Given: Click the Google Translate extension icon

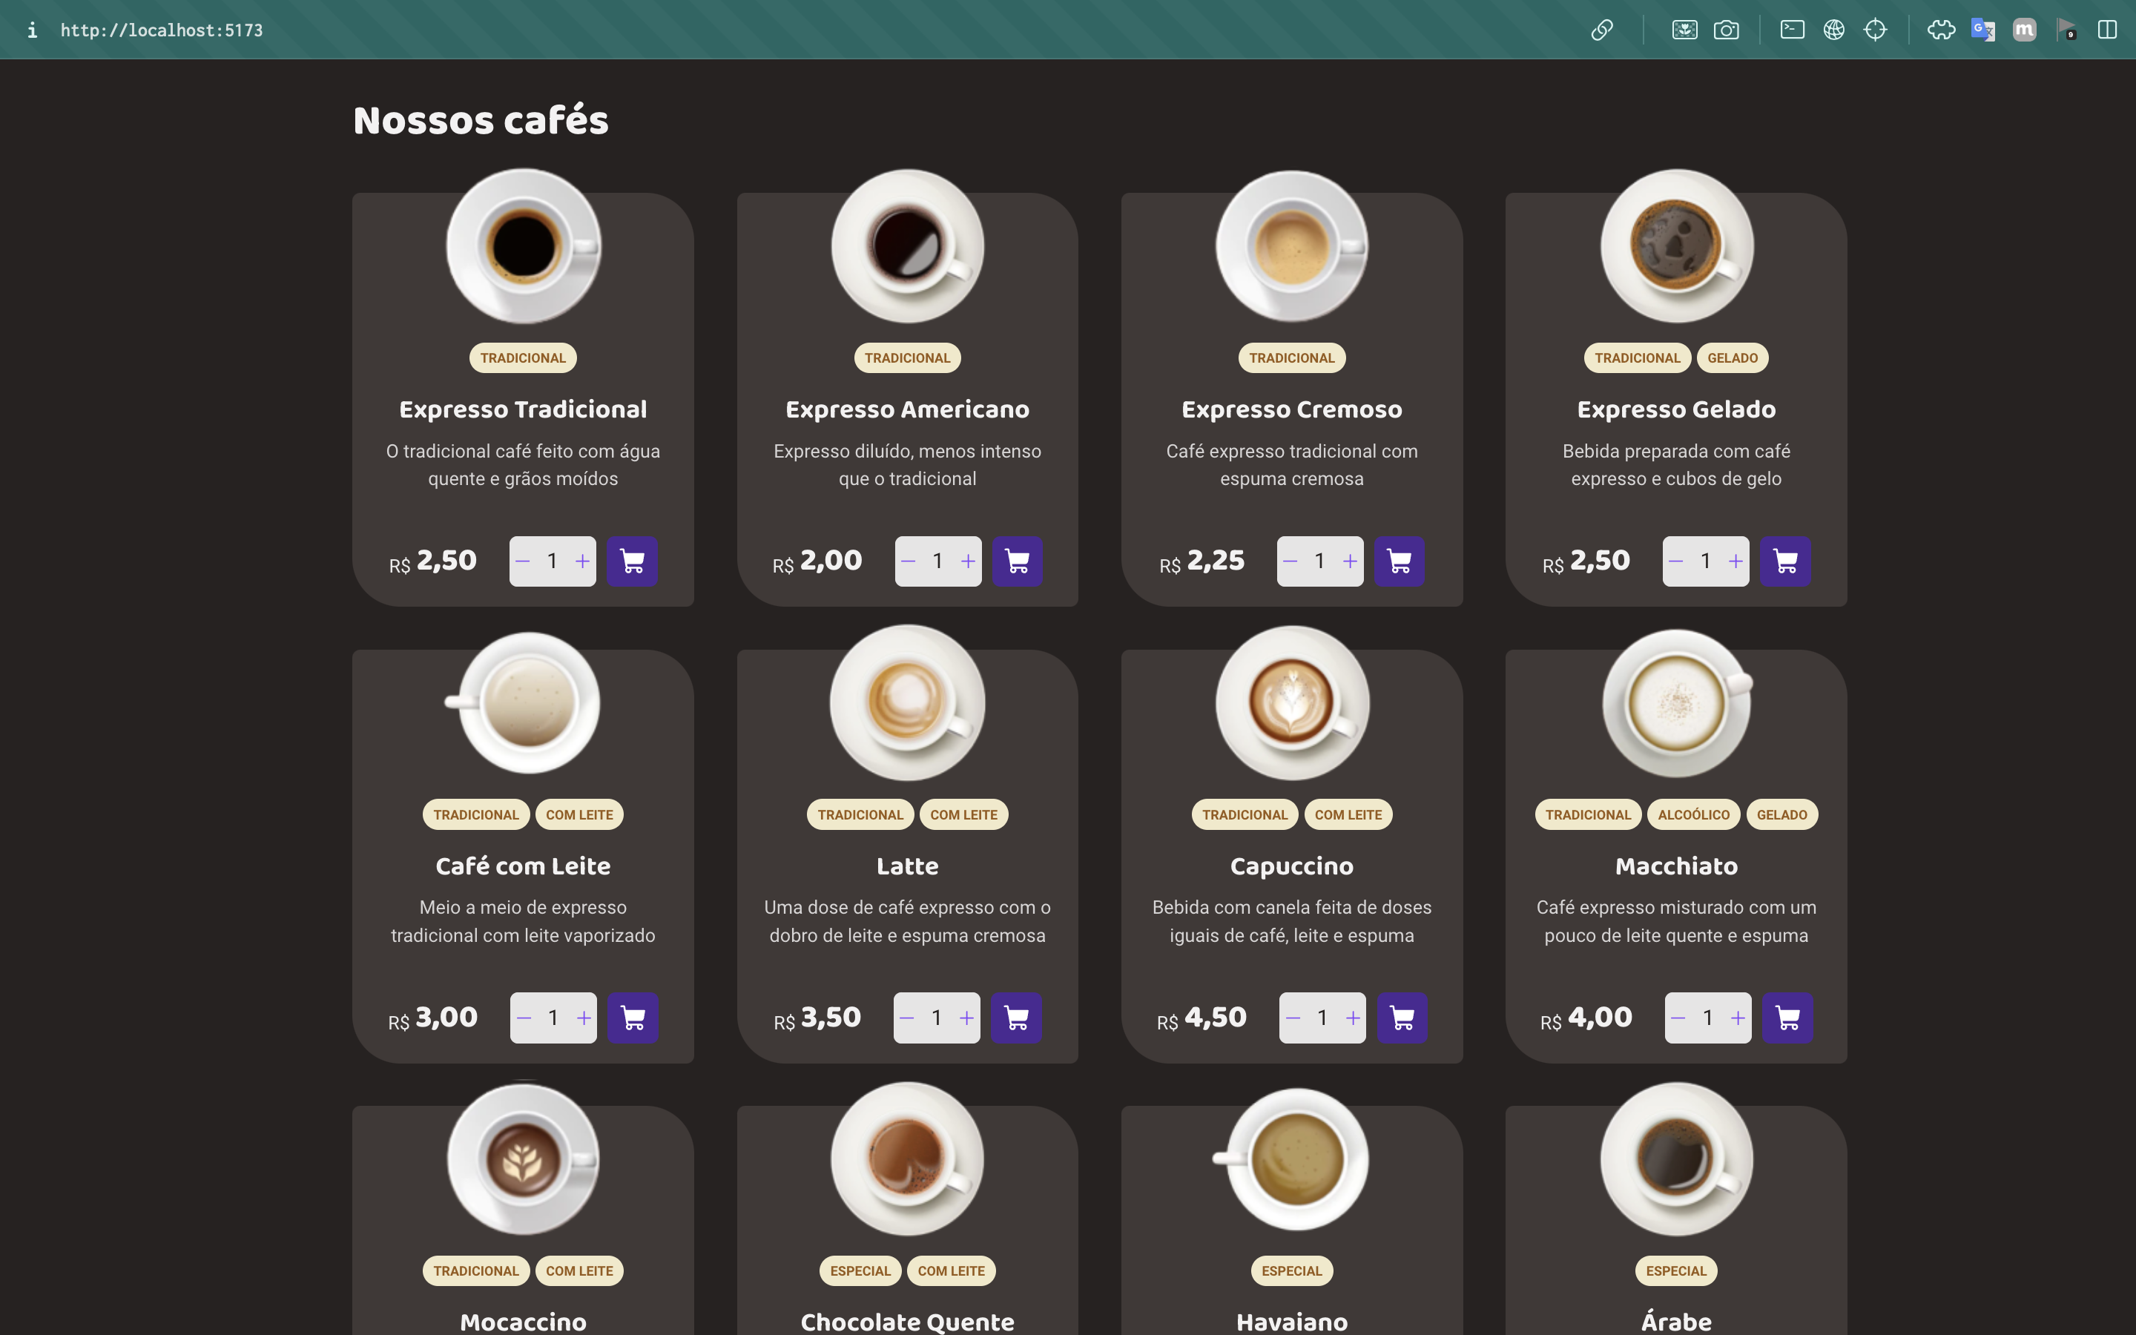Looking at the screenshot, I should (x=1982, y=30).
